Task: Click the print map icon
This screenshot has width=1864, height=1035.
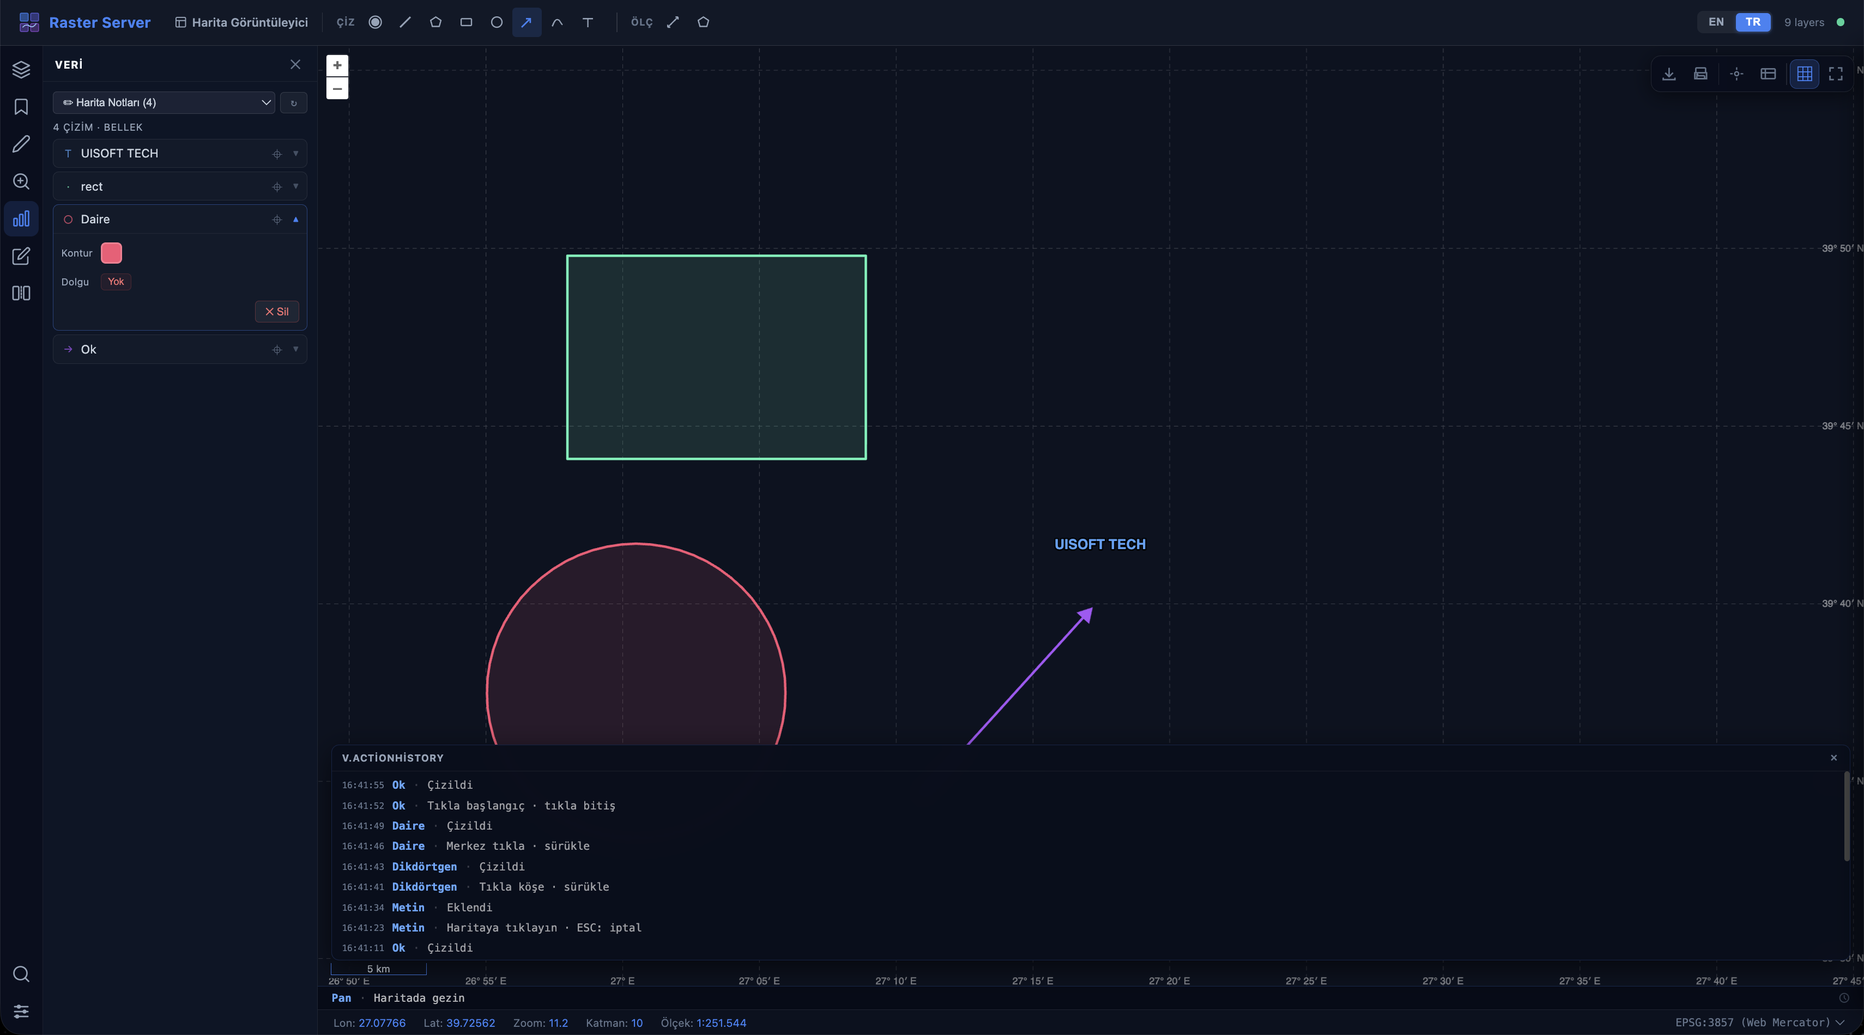Action: 1700,74
